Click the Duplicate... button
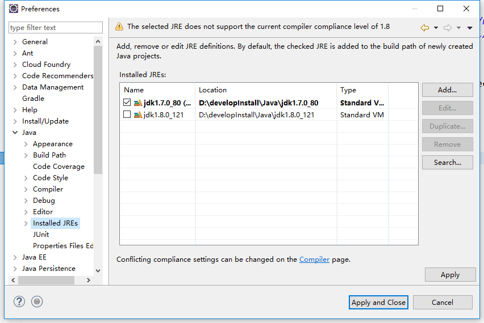Viewport: 484px width, 323px height. (x=447, y=126)
